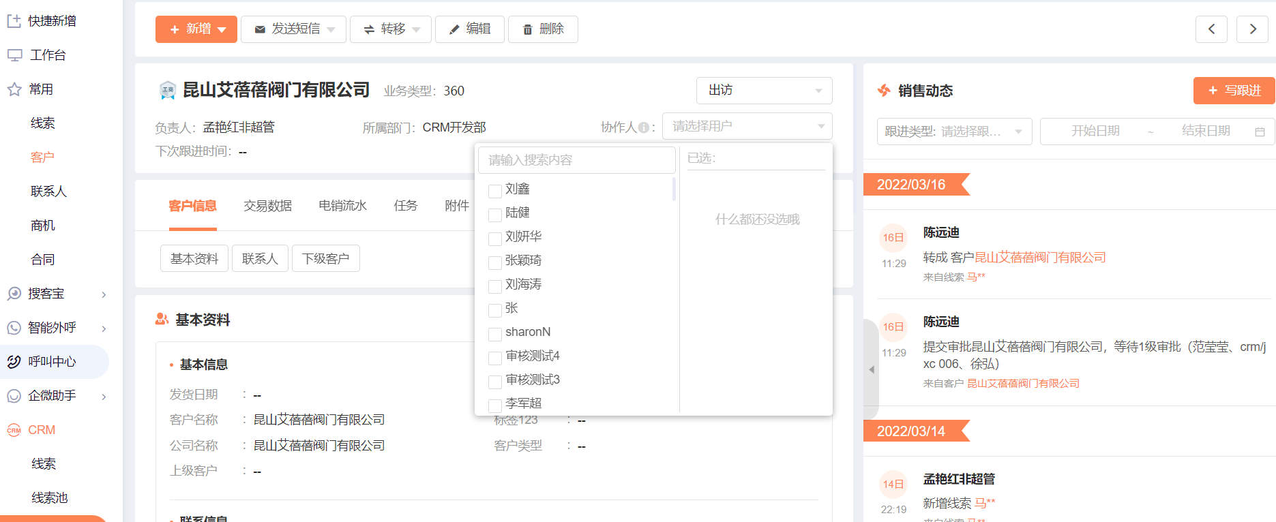Open the 附件 tab
The image size is (1276, 522).
coord(457,206)
